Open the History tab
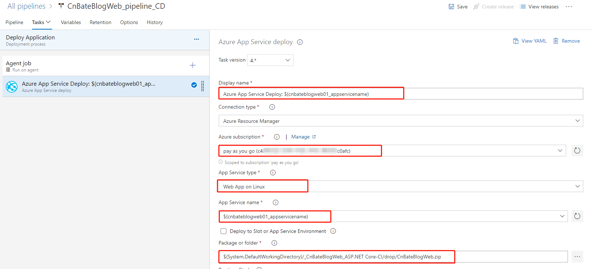Image resolution: width=592 pixels, height=269 pixels. (x=155, y=22)
